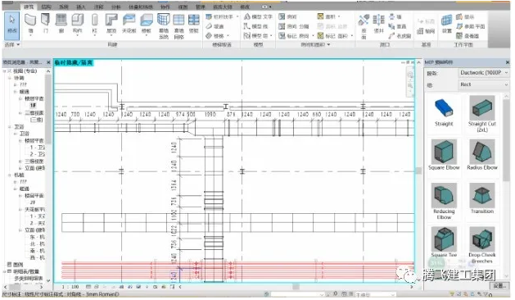
Task: Switch to the Insert ribbon tab
Action: 81,7
